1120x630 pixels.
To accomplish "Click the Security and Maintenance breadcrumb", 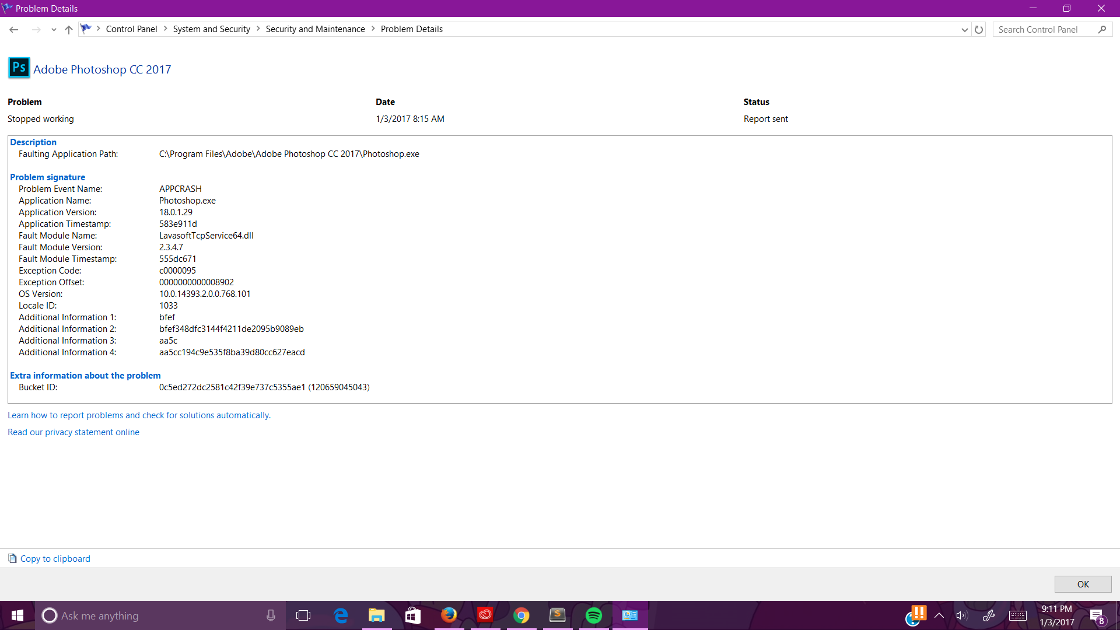I will [x=314, y=29].
